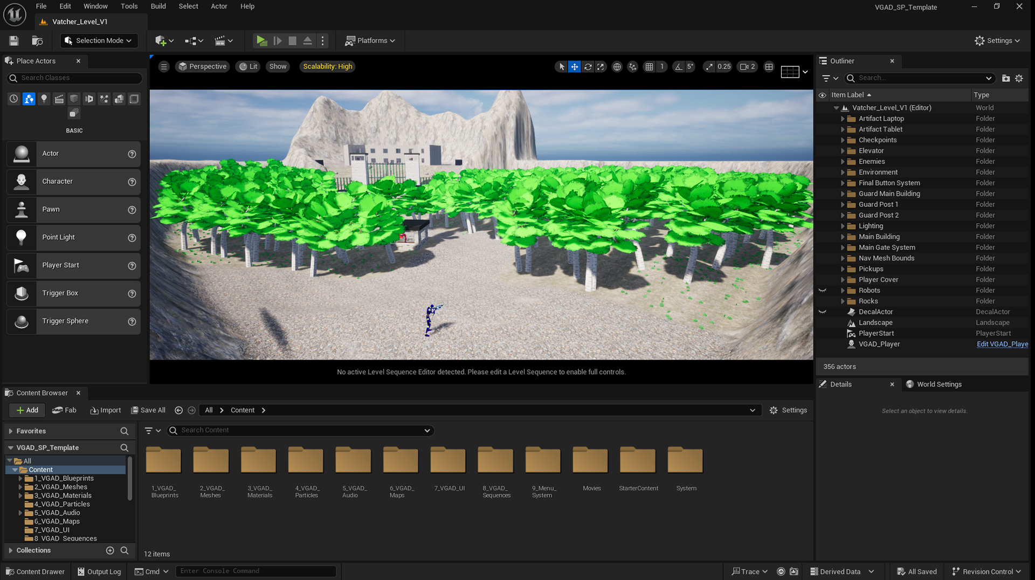1035x580 pixels.
Task: Click the Fab button in Content Browser
Action: coord(64,410)
